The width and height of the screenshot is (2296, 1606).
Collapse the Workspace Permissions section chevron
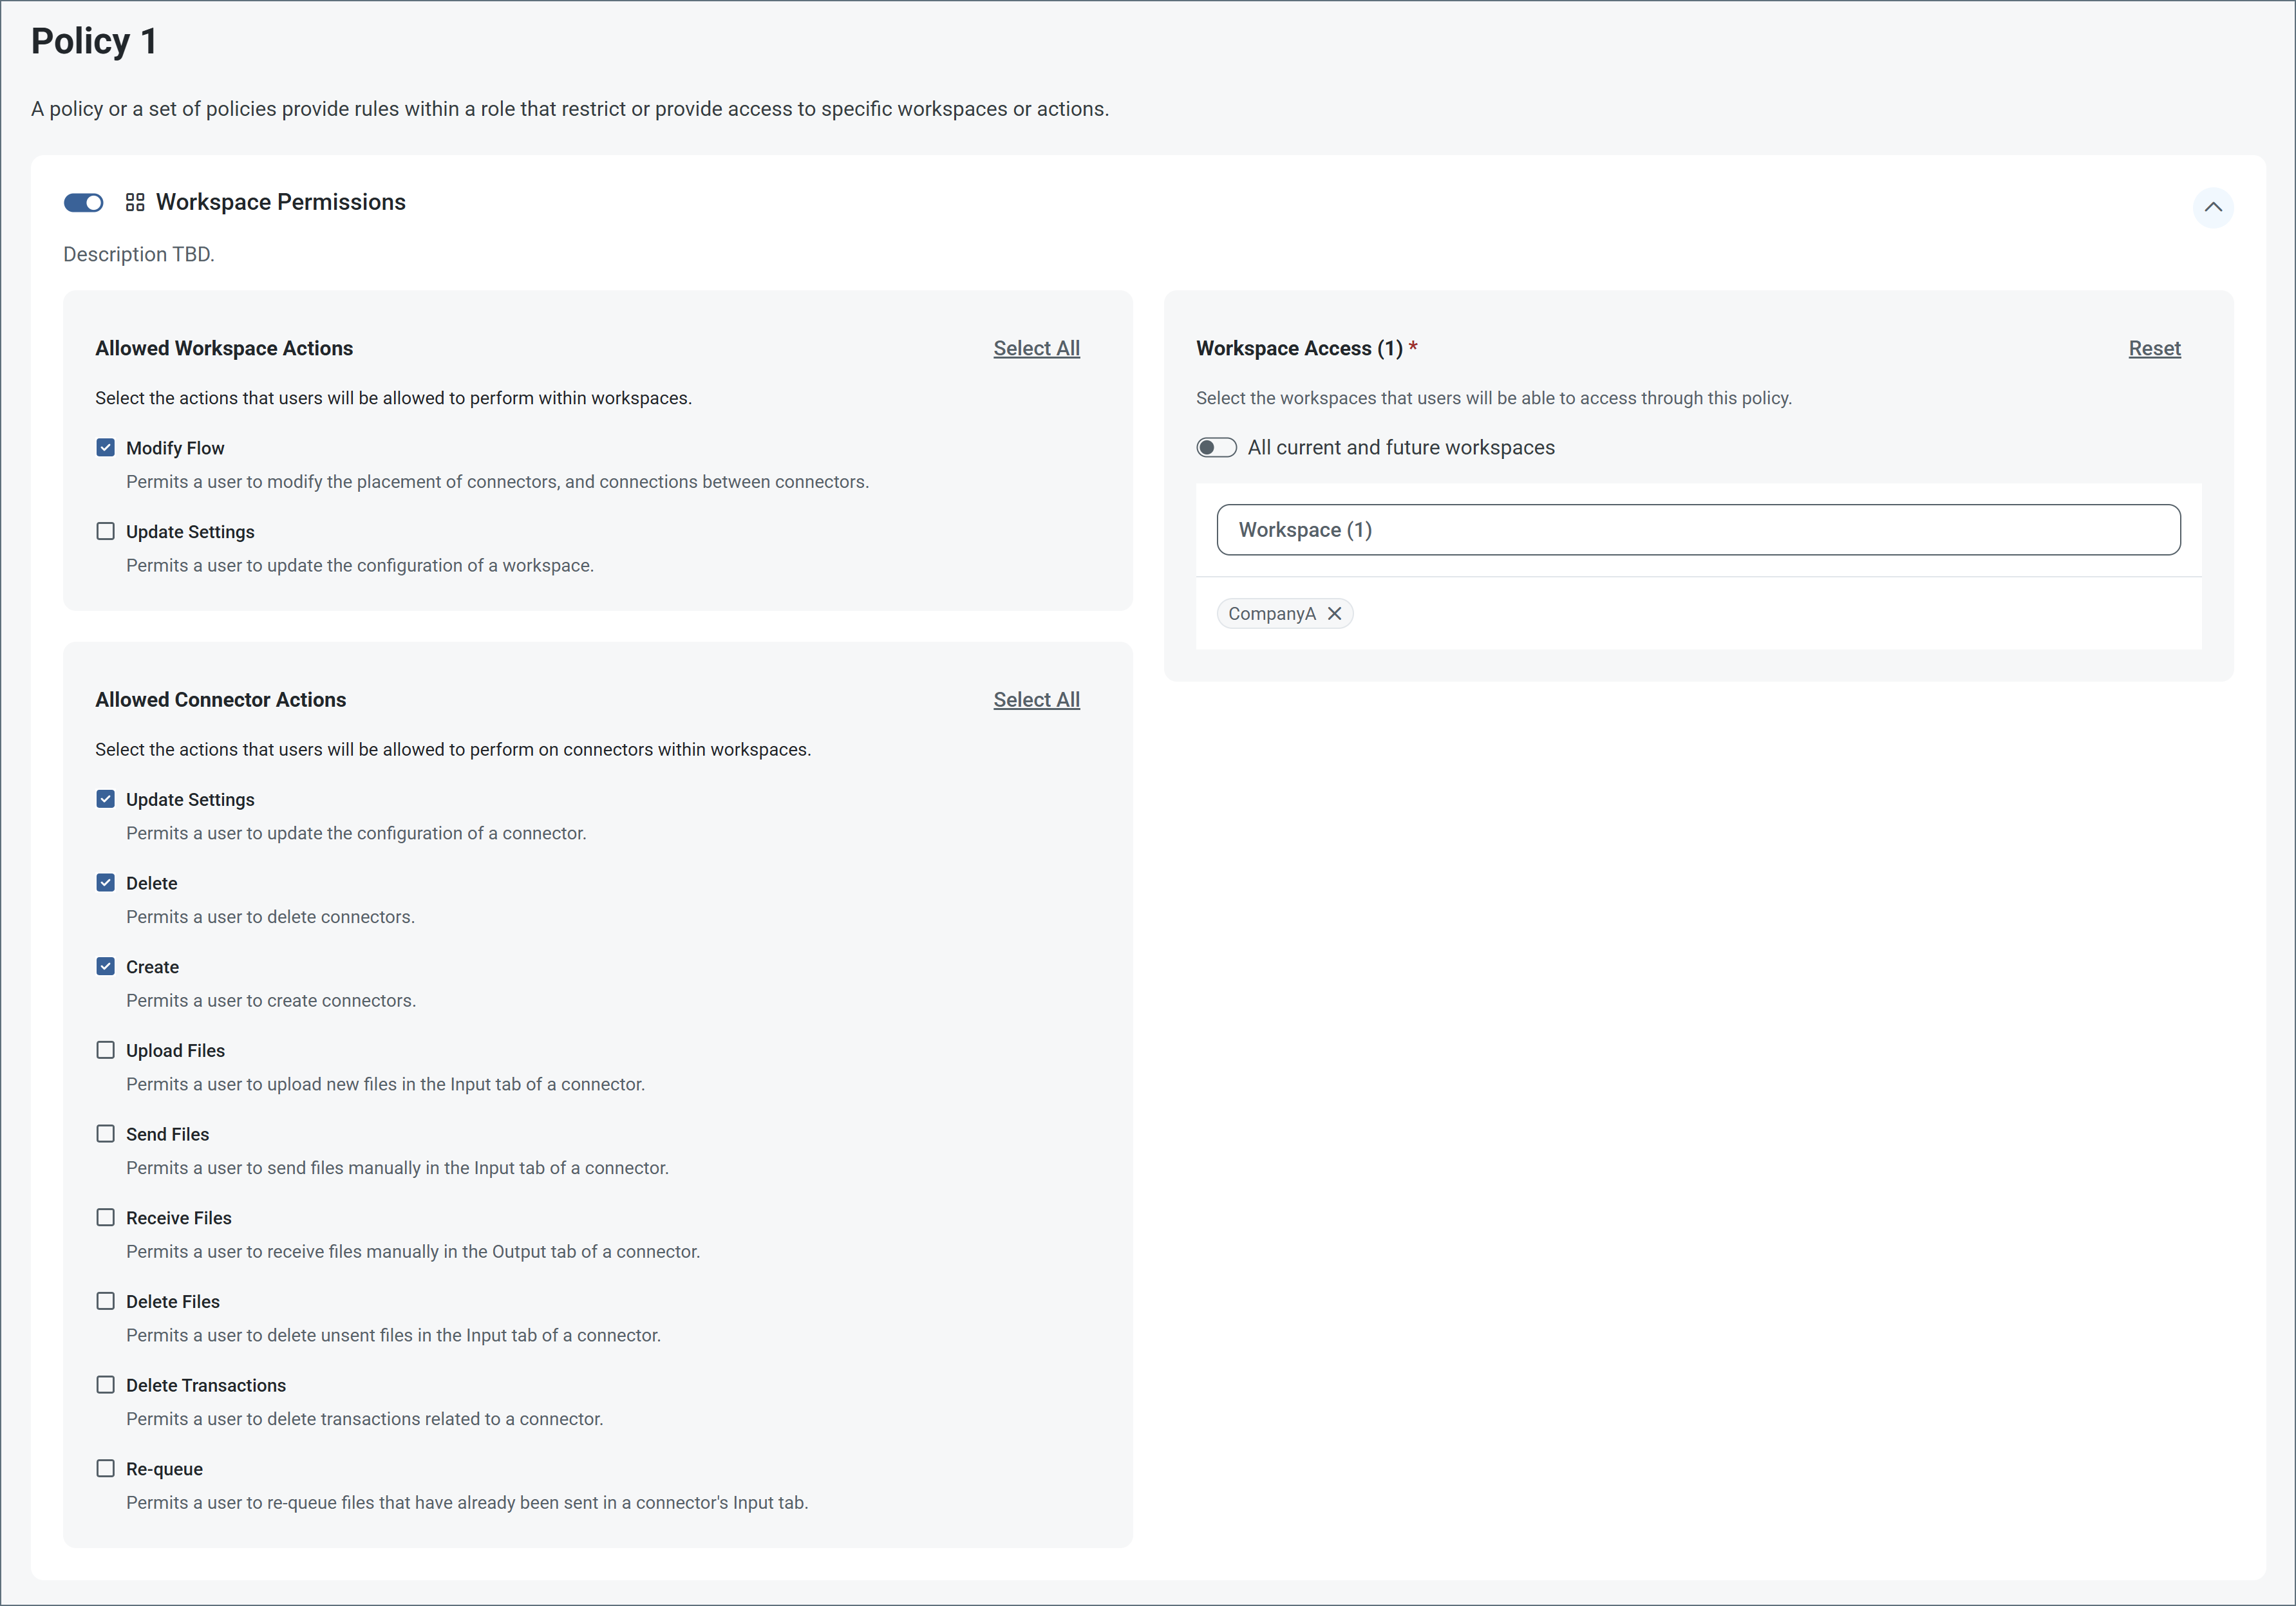click(x=2212, y=207)
